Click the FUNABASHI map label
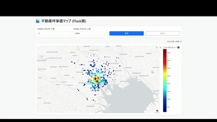 137,73
